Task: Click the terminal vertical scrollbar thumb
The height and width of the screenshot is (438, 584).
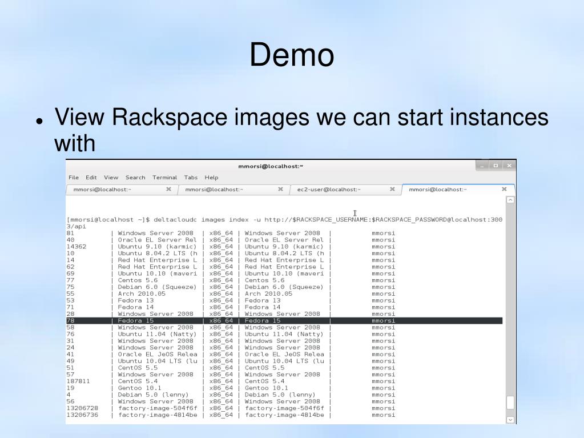Action: pyautogui.click(x=510, y=402)
